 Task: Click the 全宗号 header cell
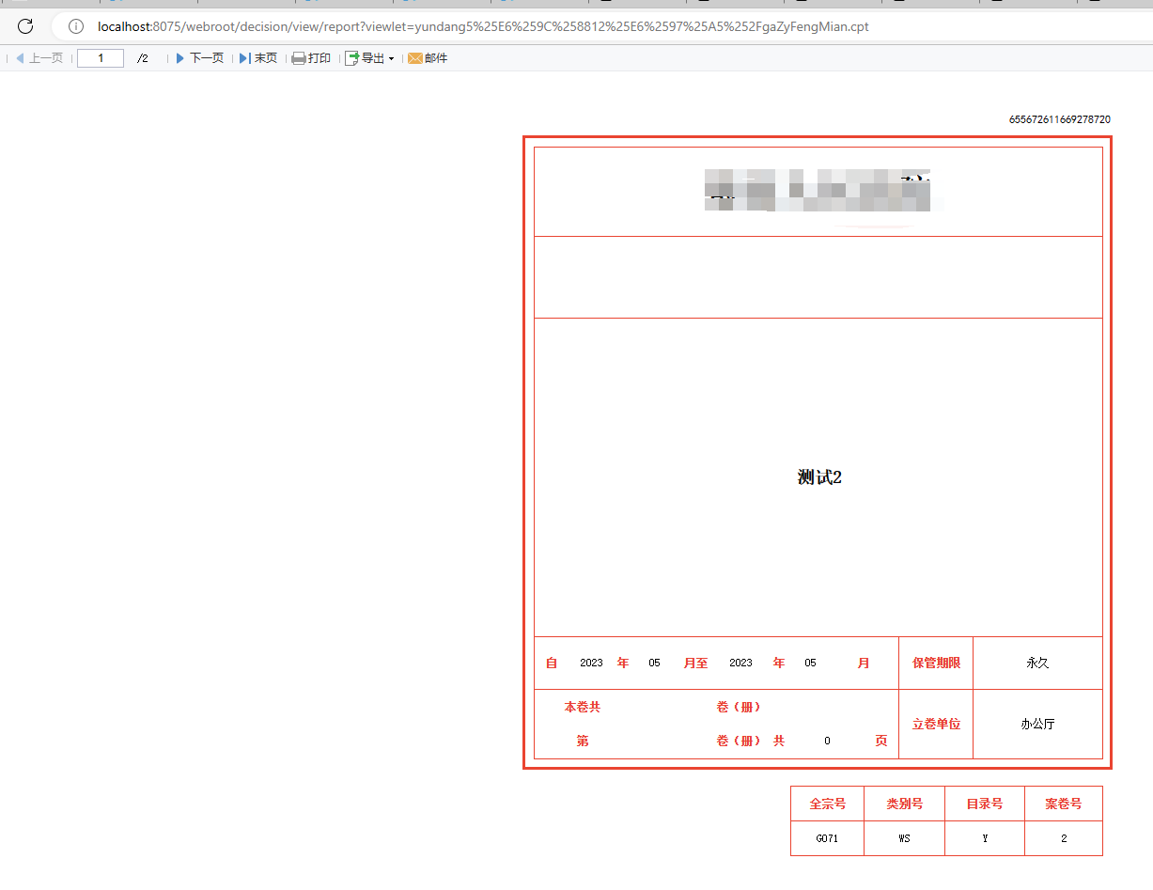coord(827,804)
